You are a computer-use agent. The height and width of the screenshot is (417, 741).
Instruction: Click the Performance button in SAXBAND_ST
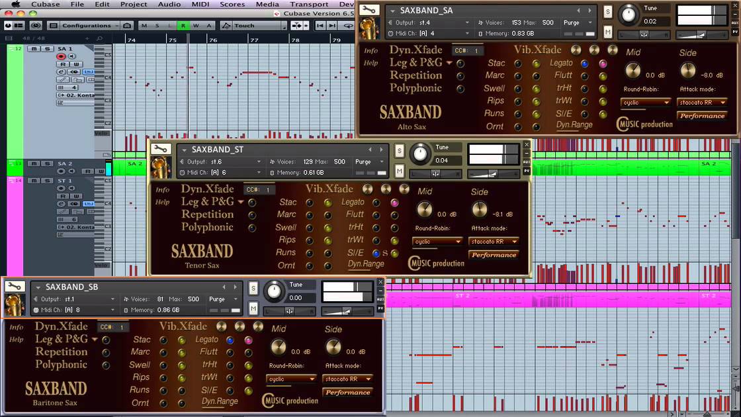(x=494, y=255)
